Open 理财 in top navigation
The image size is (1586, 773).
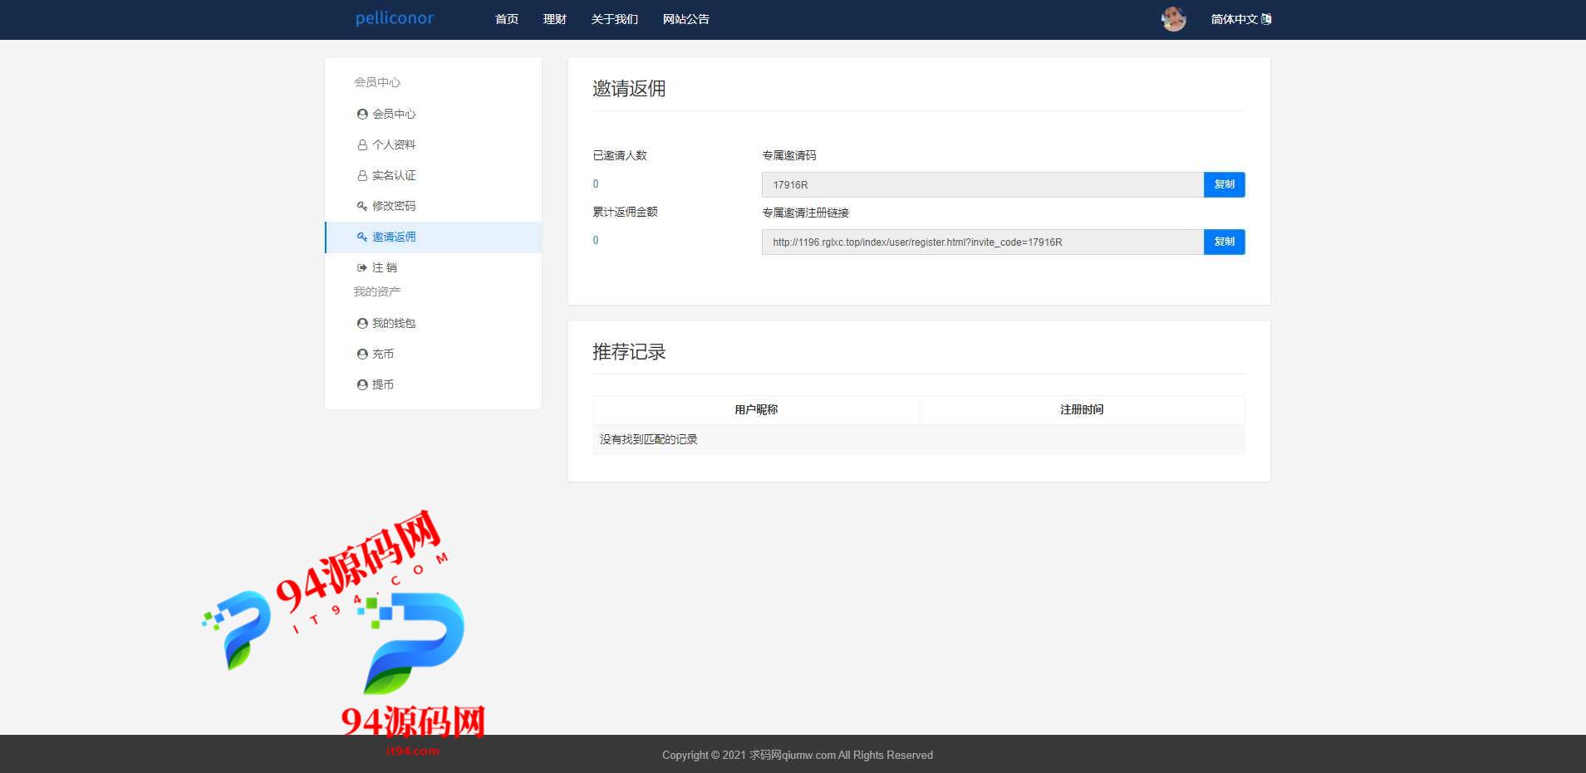coord(555,19)
